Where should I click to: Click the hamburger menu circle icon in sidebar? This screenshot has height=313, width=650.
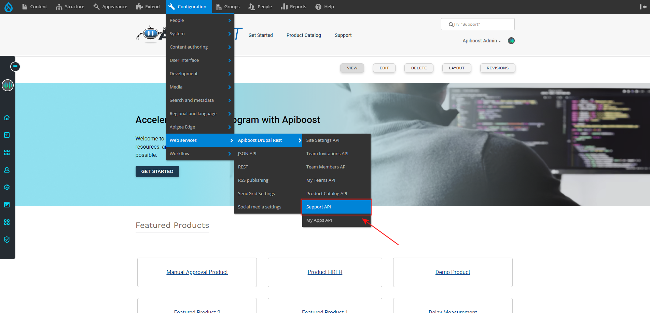(x=15, y=67)
